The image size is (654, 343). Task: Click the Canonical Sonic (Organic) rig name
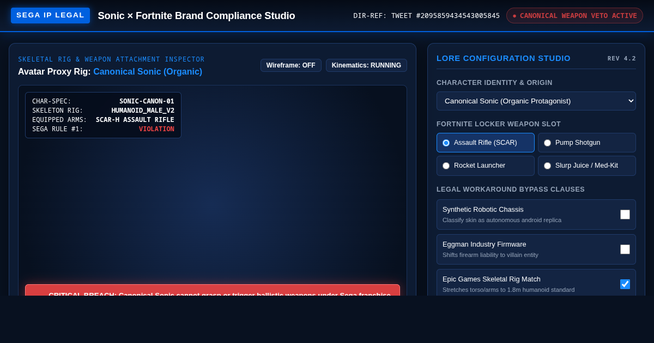tap(148, 72)
